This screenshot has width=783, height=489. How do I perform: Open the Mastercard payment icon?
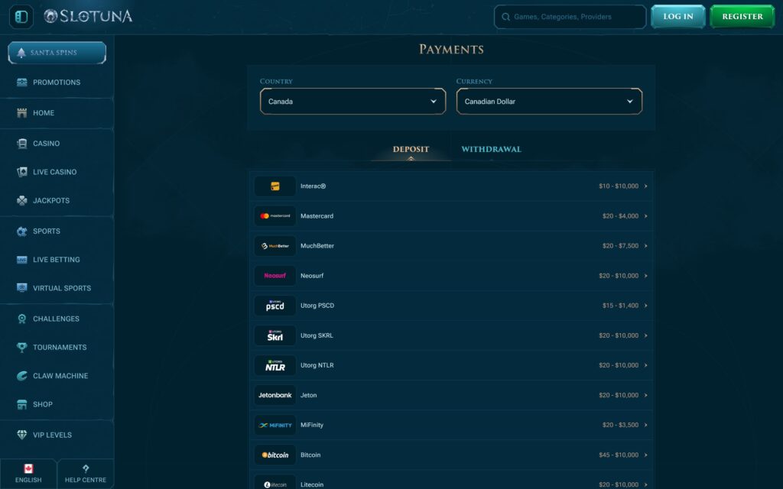tap(275, 216)
